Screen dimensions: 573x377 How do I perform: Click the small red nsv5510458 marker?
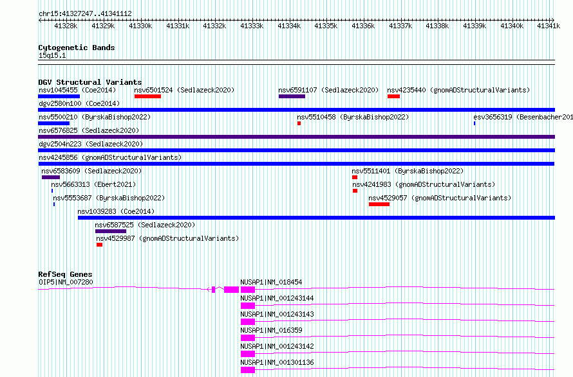tap(299, 123)
